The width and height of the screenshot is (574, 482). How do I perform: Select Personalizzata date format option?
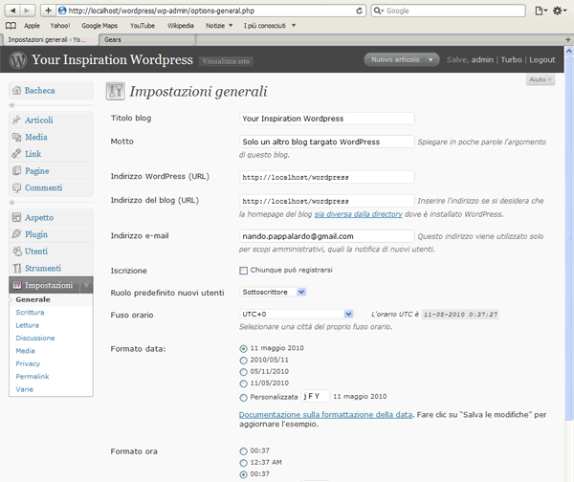tap(243, 398)
